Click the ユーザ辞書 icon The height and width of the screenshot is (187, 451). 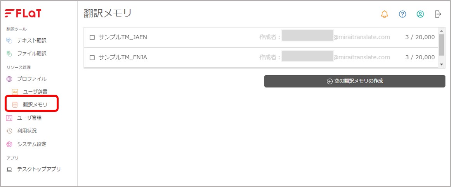15,92
